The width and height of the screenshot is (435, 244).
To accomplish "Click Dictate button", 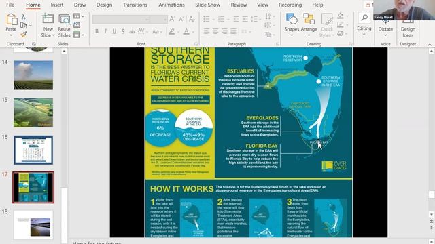I will [385, 28].
